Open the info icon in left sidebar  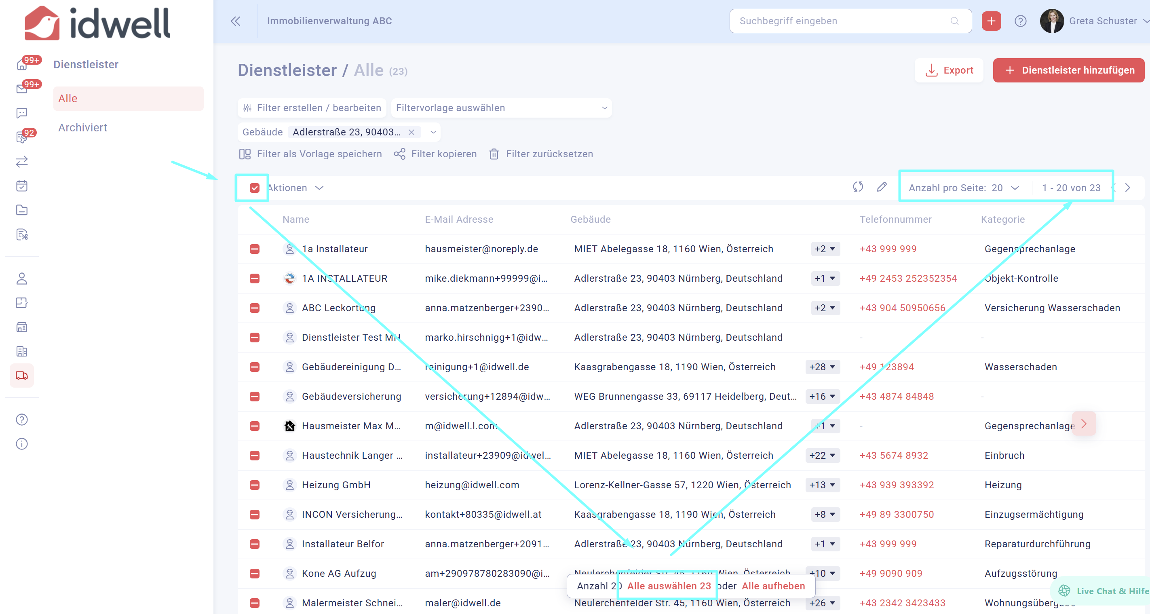click(x=21, y=444)
